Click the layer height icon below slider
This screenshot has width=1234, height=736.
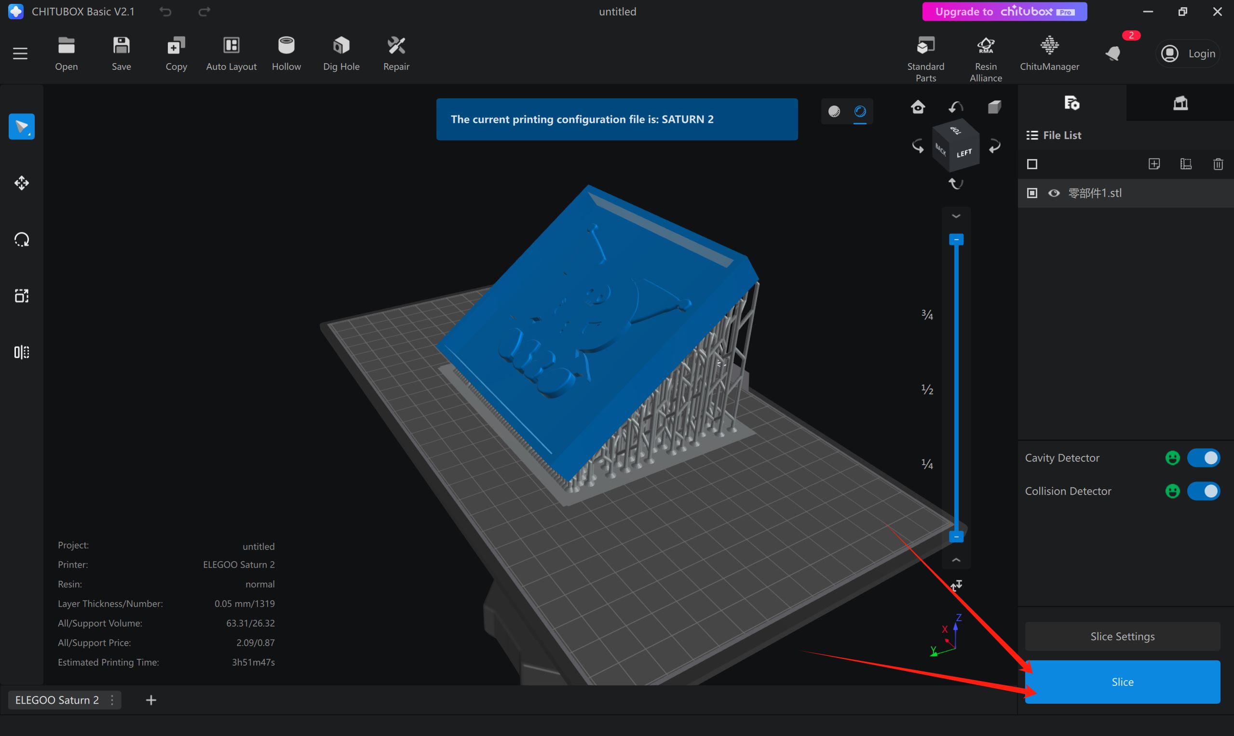coord(956,586)
